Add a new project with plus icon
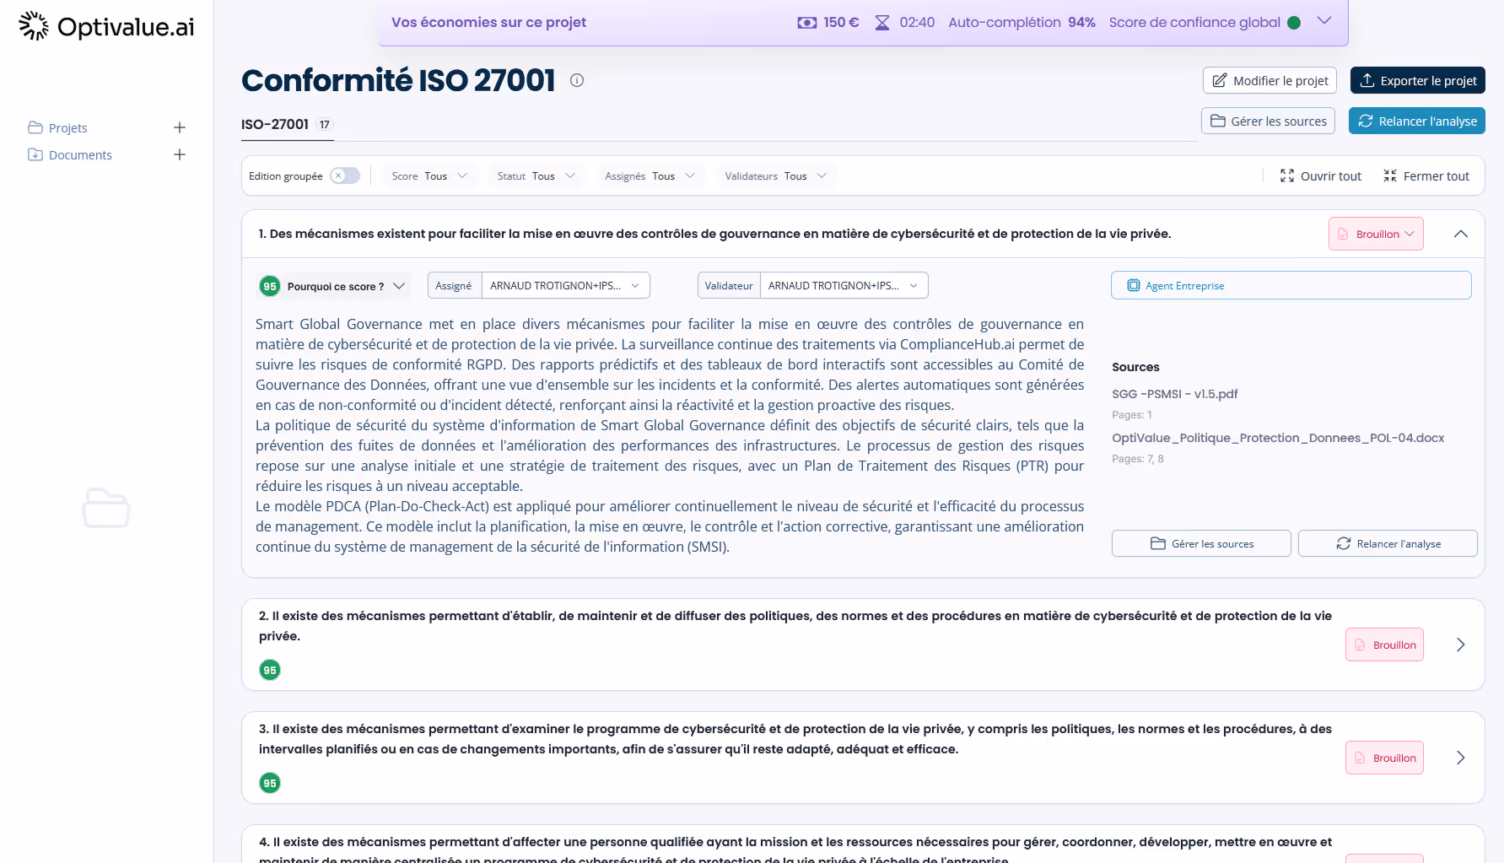The width and height of the screenshot is (1504, 863). click(x=180, y=127)
